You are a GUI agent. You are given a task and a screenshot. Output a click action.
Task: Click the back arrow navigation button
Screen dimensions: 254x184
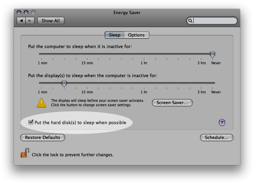pos(21,21)
